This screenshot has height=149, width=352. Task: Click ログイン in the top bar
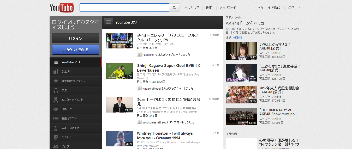point(294,8)
